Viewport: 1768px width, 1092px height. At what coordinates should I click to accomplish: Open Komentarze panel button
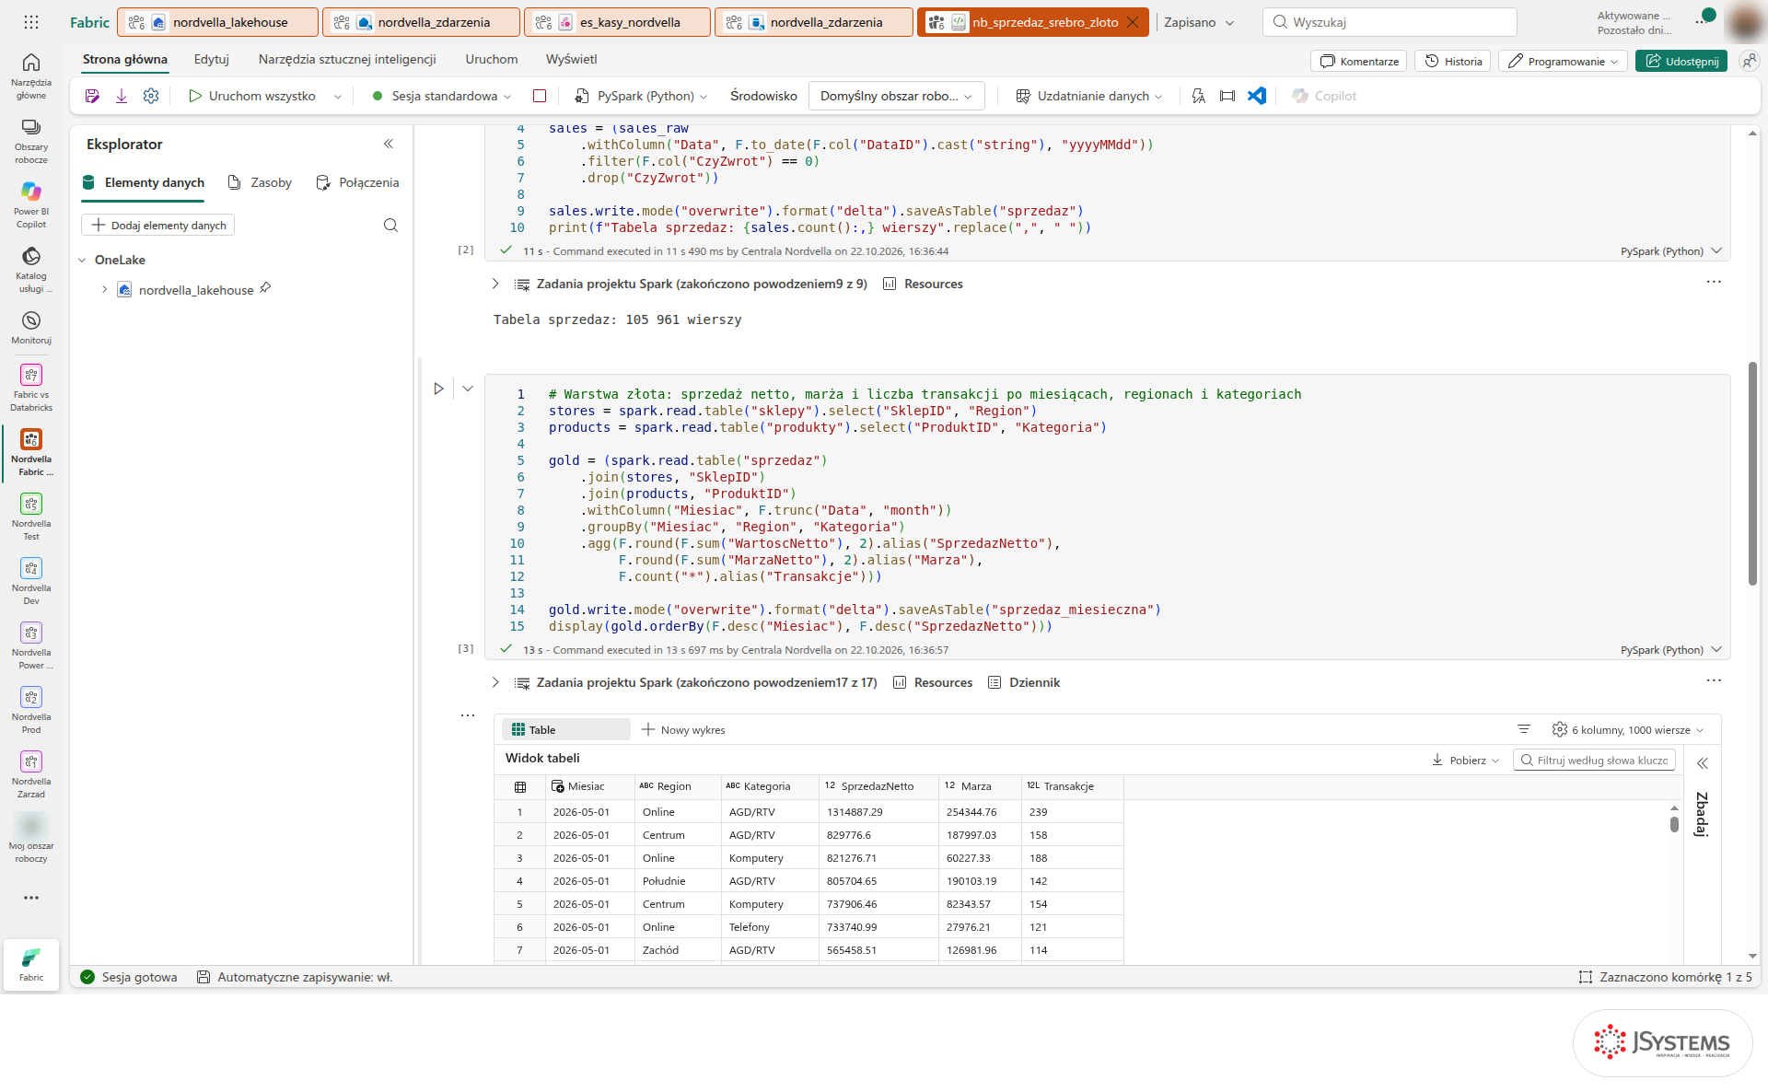(1359, 61)
